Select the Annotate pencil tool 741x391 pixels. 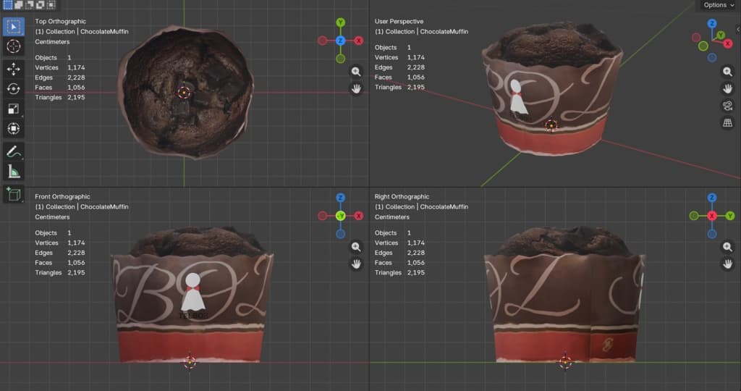[x=13, y=152]
